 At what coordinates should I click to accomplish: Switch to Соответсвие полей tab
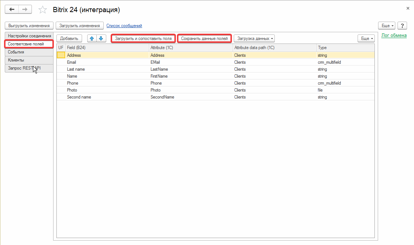tap(29, 44)
